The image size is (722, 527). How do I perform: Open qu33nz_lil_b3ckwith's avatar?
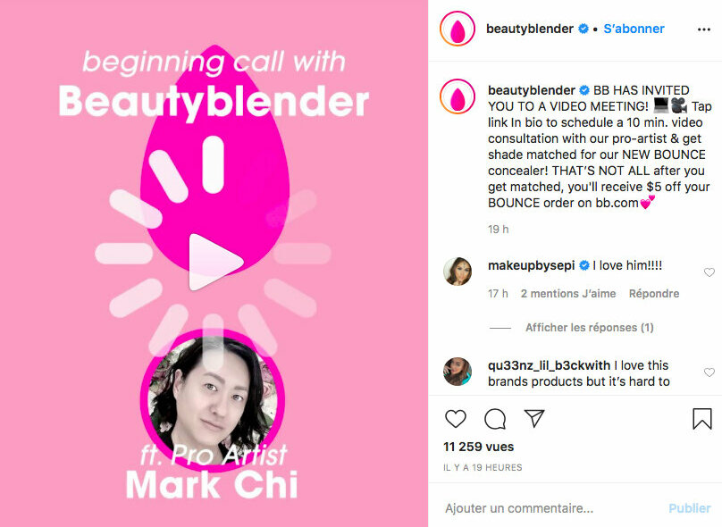458,372
